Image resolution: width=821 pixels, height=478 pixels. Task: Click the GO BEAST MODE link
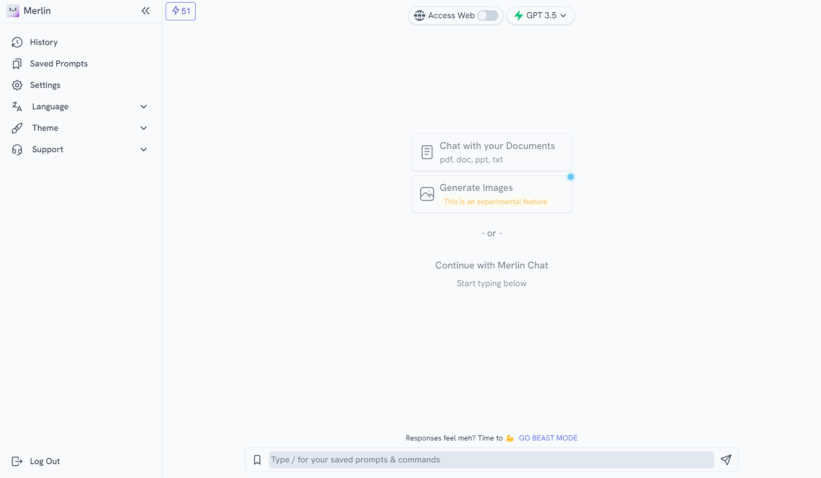point(548,438)
